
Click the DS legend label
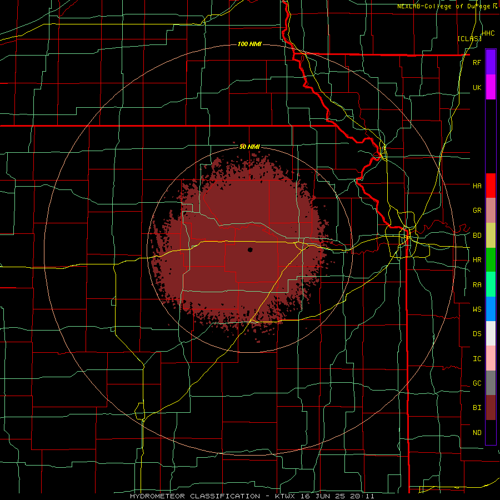477,334
